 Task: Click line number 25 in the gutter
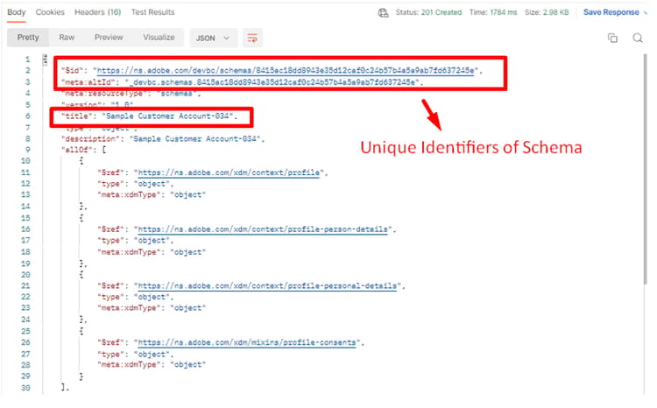tap(25, 331)
